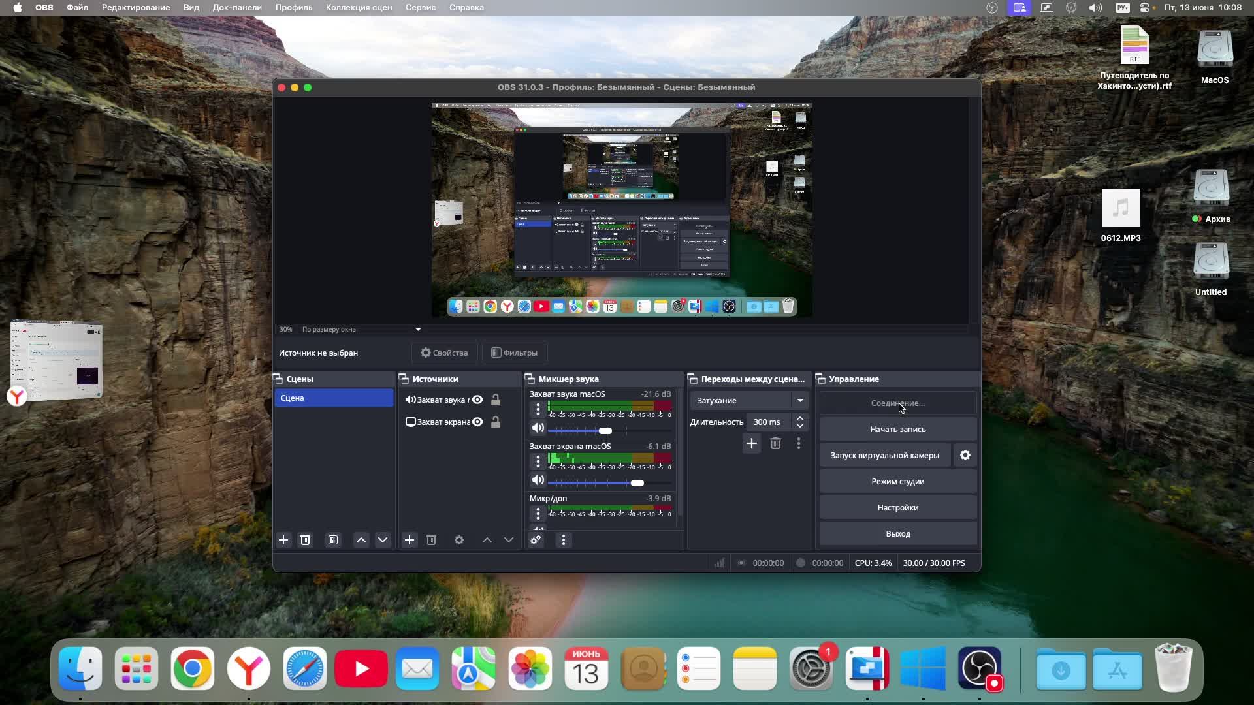Open OBS app in the Dock
The width and height of the screenshot is (1254, 705).
click(x=980, y=668)
